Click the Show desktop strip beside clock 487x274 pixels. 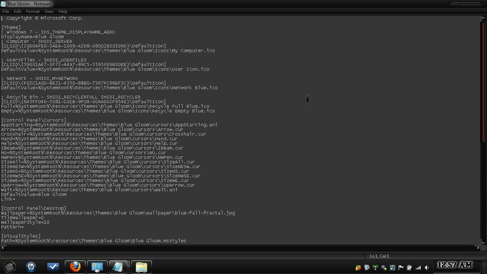tap(485, 267)
